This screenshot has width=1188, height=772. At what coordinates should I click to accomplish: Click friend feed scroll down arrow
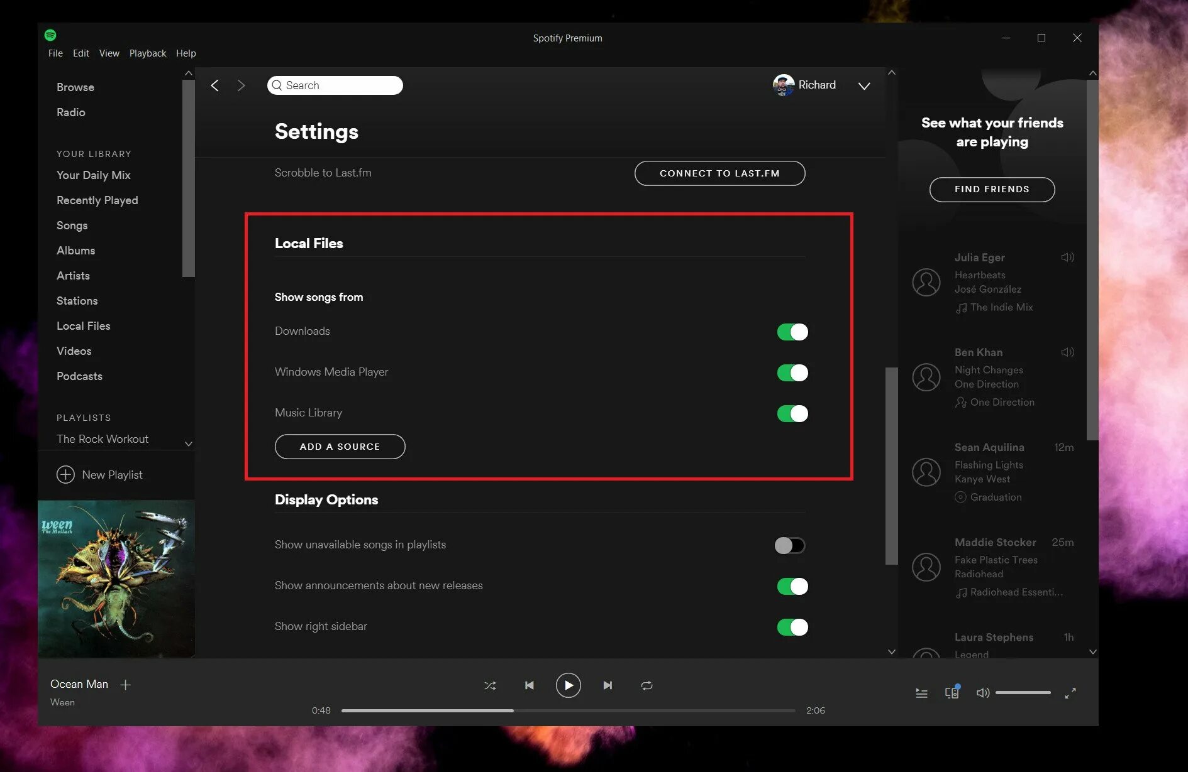click(1093, 651)
